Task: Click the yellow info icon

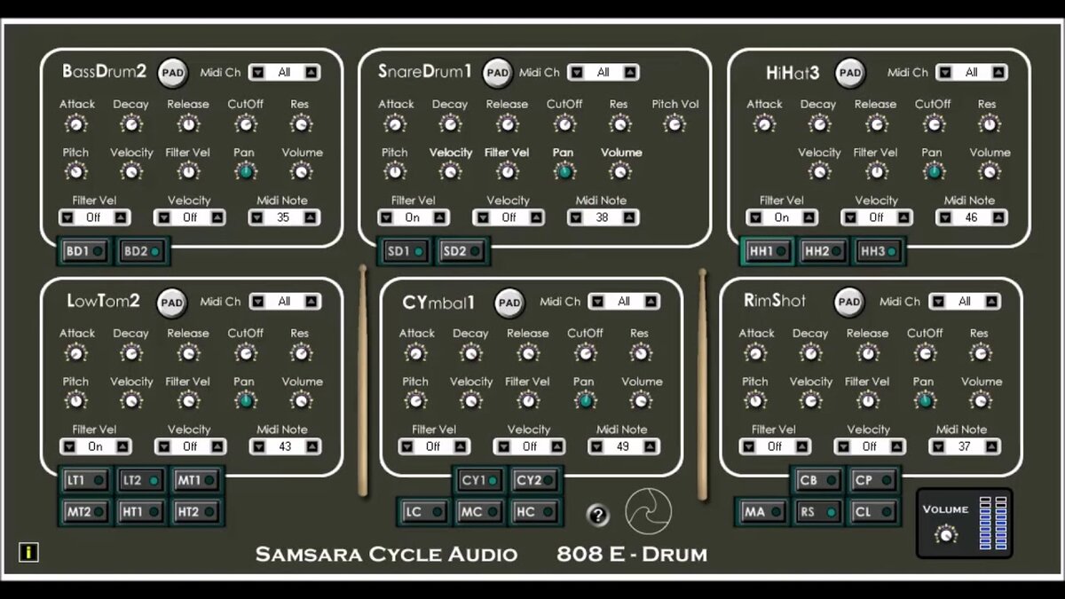Action: click(28, 553)
